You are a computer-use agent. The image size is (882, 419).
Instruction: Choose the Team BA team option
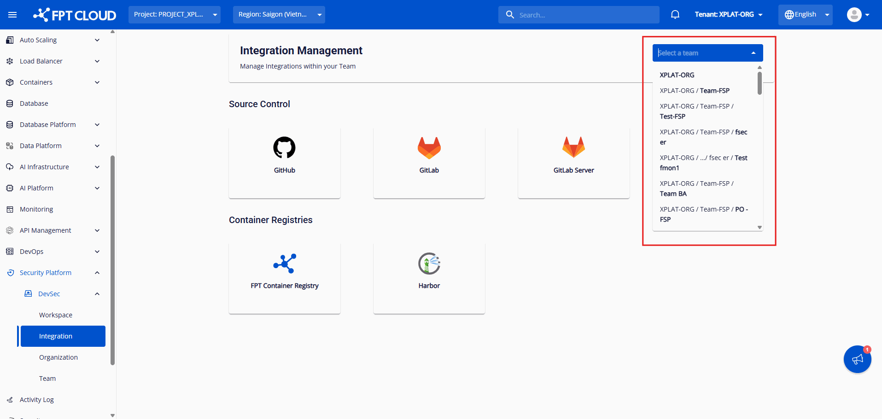pyautogui.click(x=704, y=189)
